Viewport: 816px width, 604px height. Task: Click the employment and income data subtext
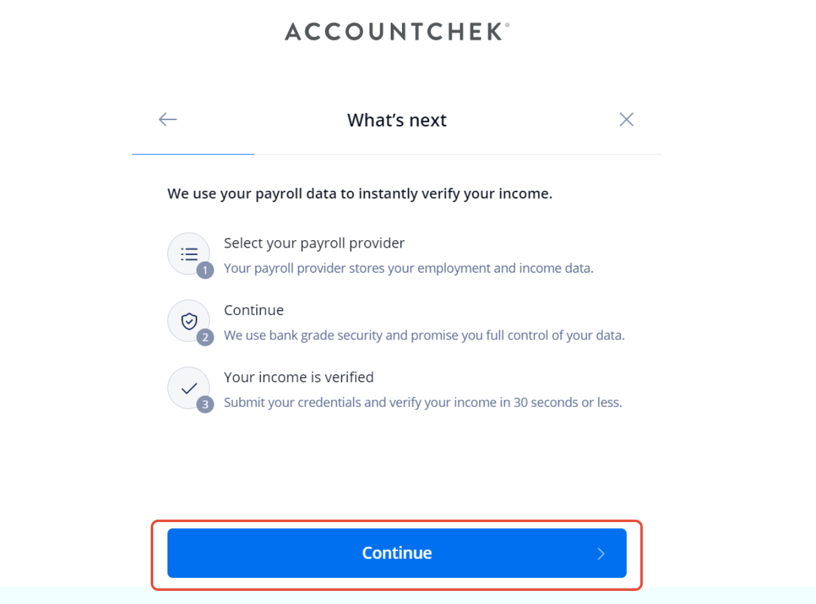click(x=408, y=268)
